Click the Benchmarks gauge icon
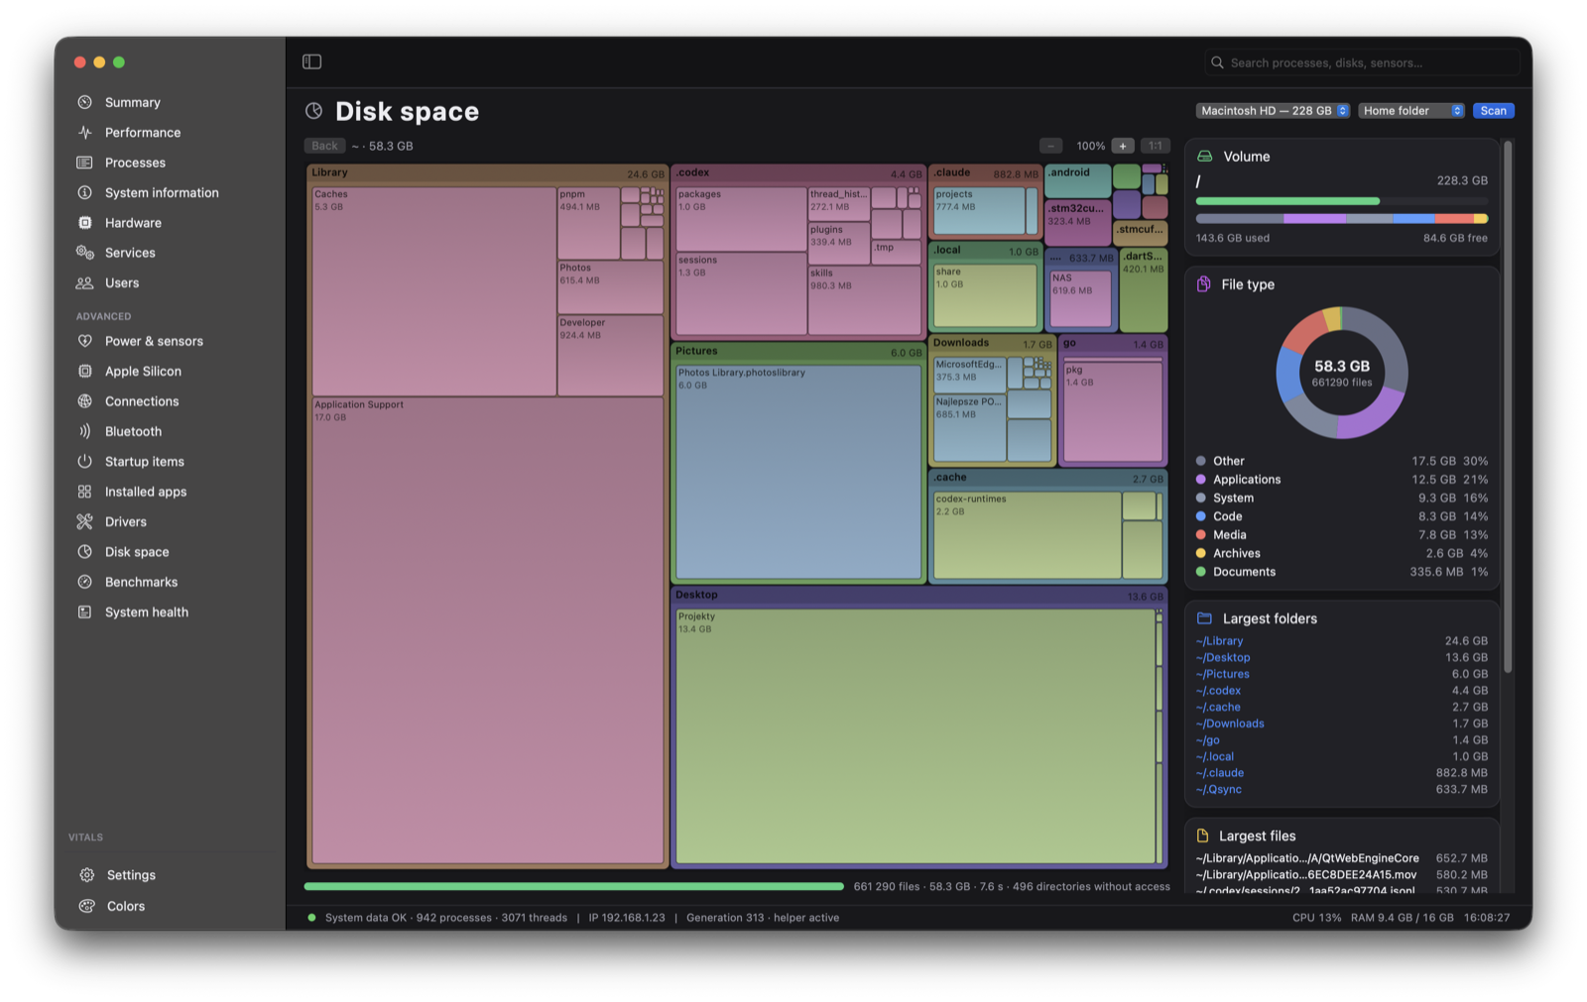The height and width of the screenshot is (1002, 1587). [x=85, y=582]
